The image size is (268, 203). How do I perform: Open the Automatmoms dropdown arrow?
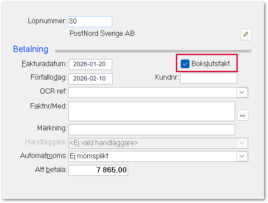(x=242, y=156)
